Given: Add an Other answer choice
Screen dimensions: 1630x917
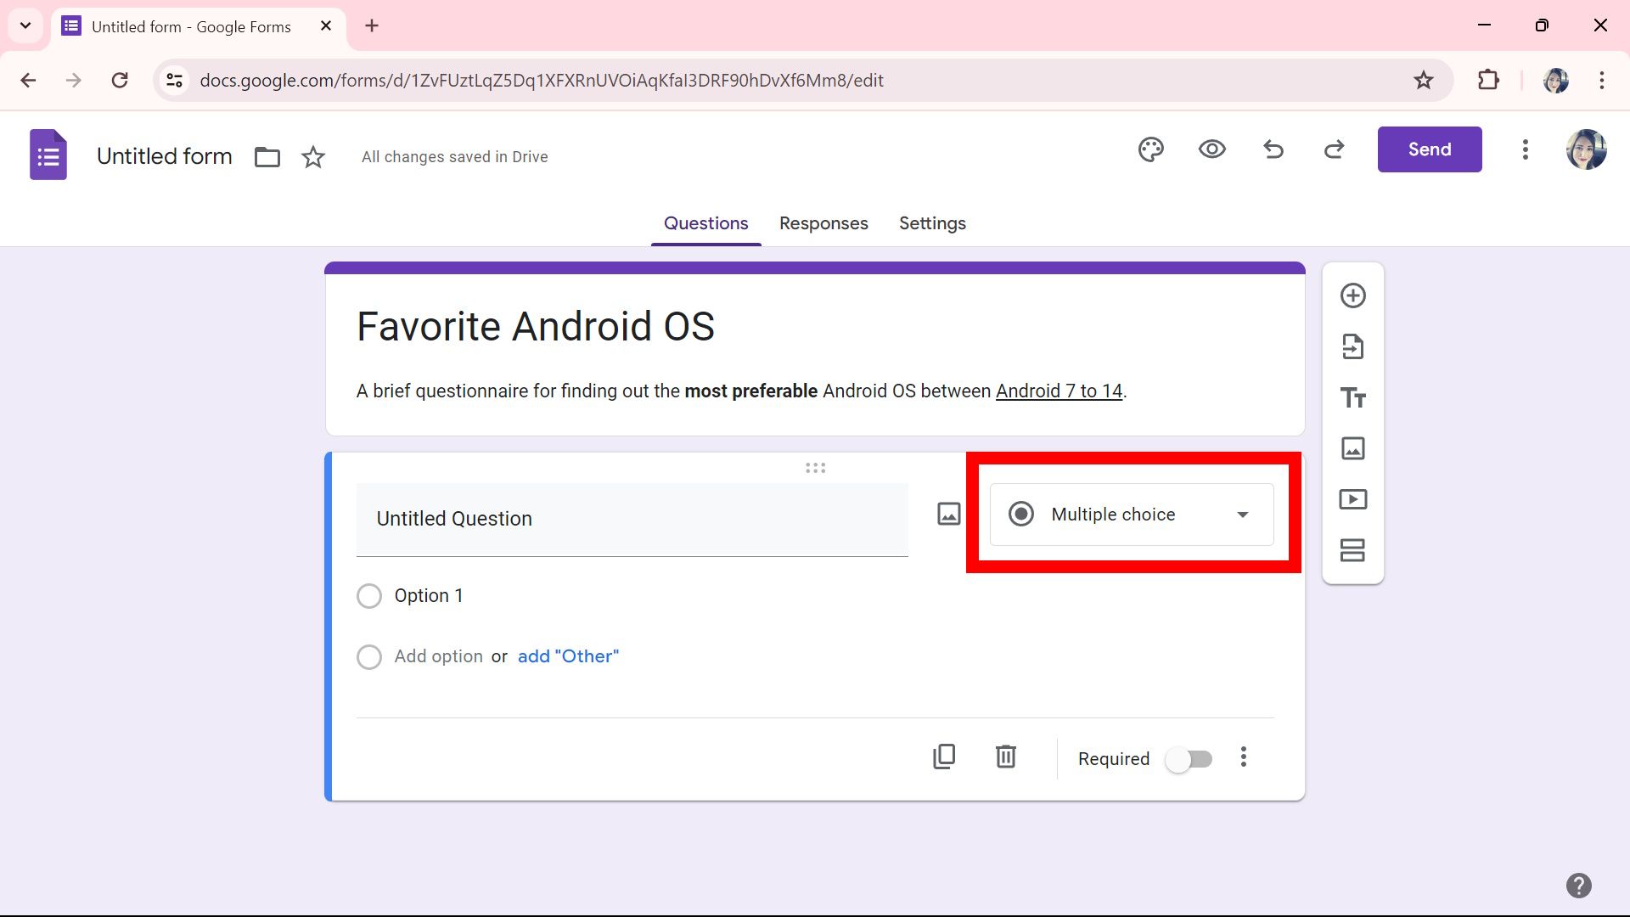Looking at the screenshot, I should coord(567,655).
